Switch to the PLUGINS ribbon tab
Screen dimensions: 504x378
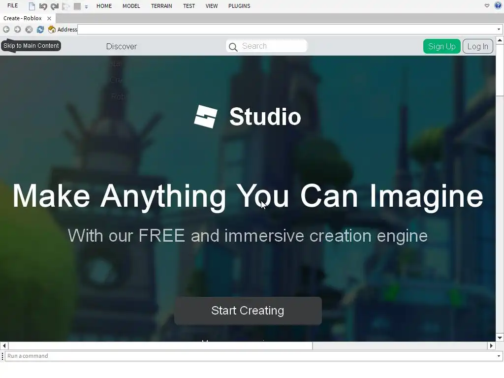point(239,6)
